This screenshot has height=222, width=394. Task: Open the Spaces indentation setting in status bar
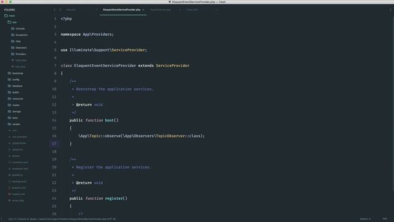[365, 219]
